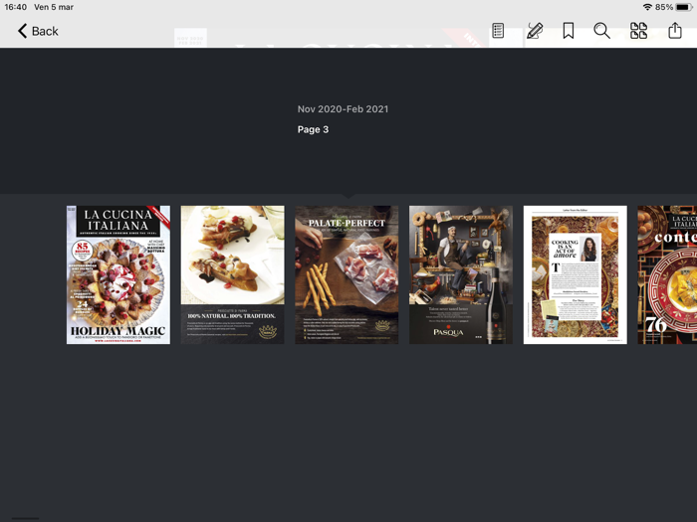Open the contents page thumbnail showing 76
The width and height of the screenshot is (697, 522).
pos(667,274)
